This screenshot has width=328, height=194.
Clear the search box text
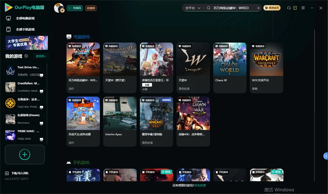(x=258, y=8)
